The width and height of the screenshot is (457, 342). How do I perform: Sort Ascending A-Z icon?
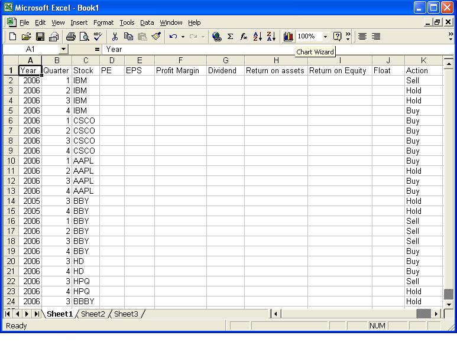pos(257,37)
